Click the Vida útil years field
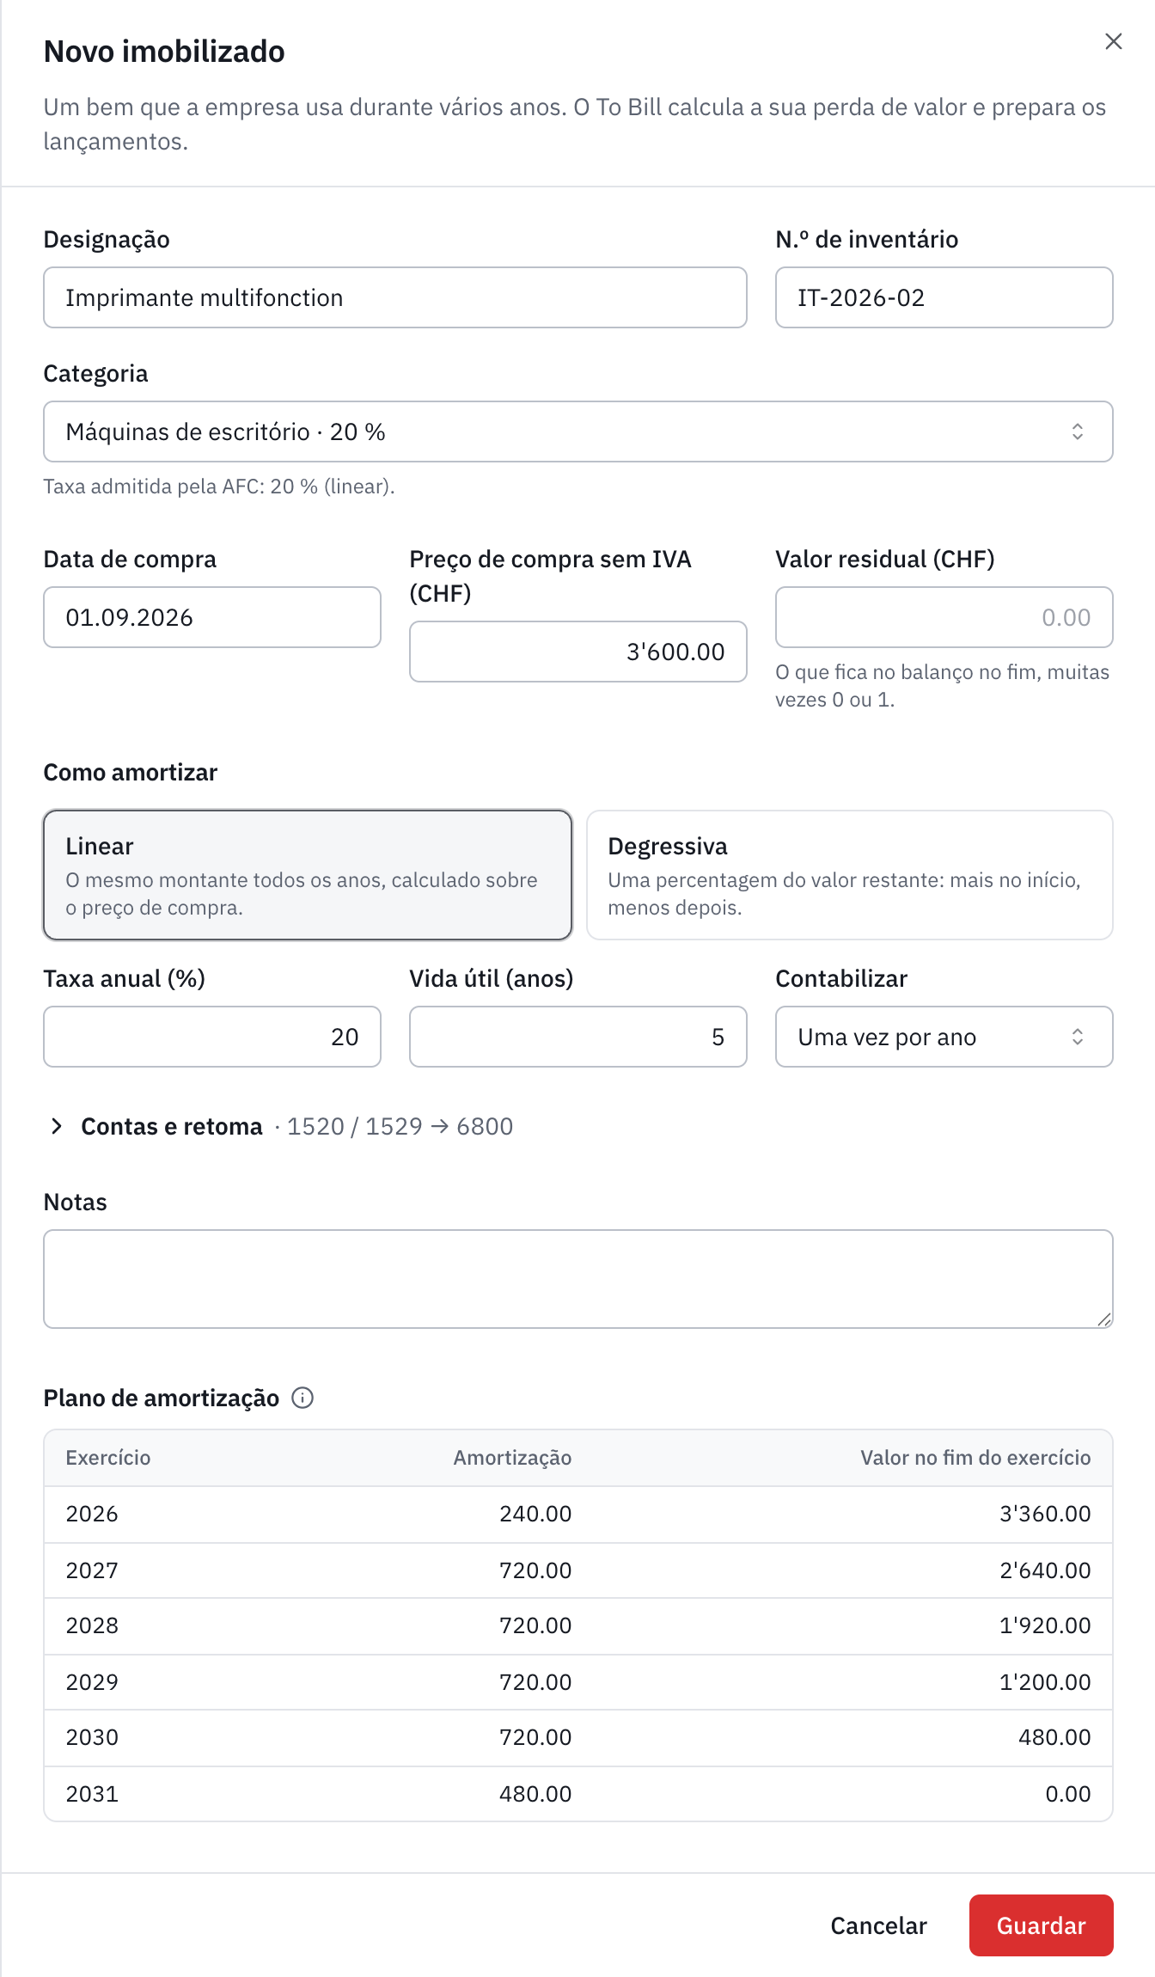1155x1977 pixels. point(577,1037)
